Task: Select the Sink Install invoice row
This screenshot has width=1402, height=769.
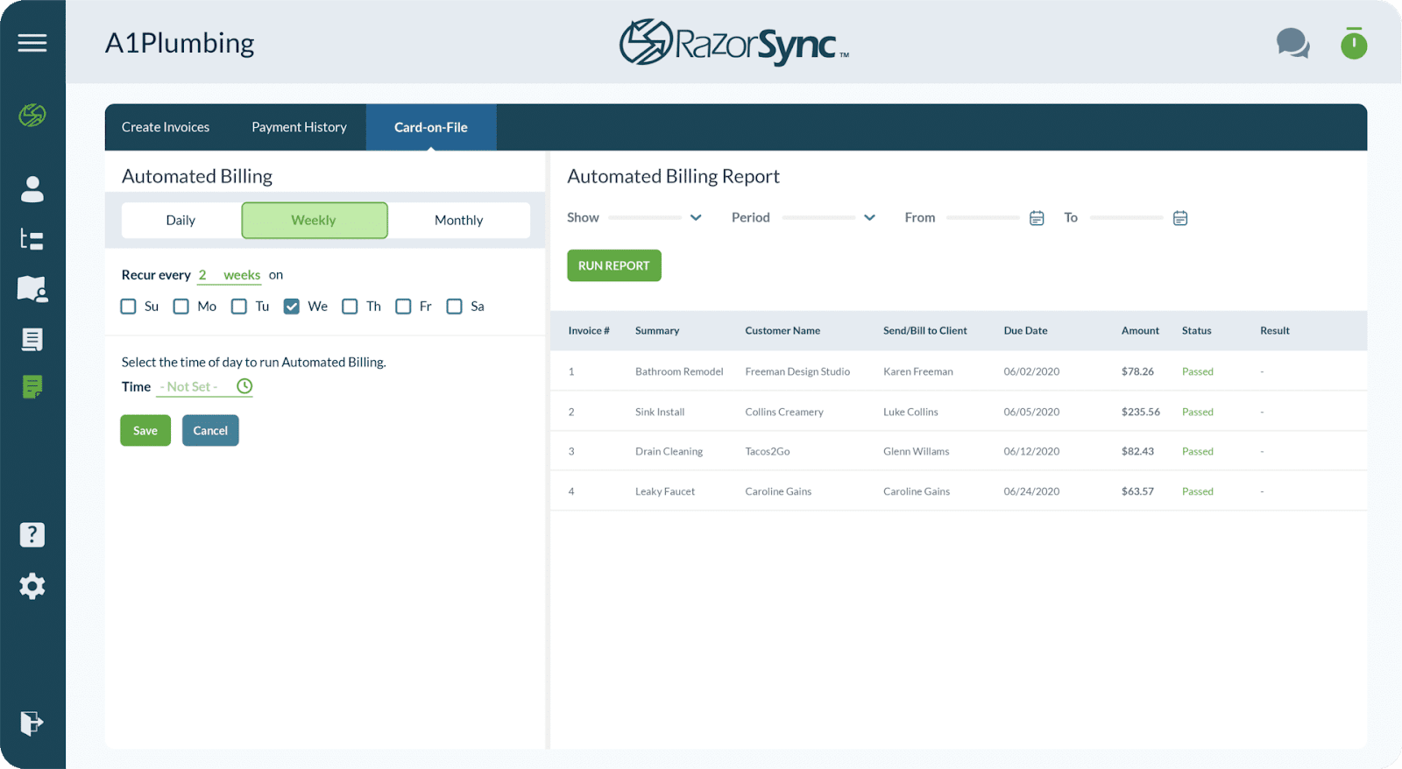Action: pos(959,412)
